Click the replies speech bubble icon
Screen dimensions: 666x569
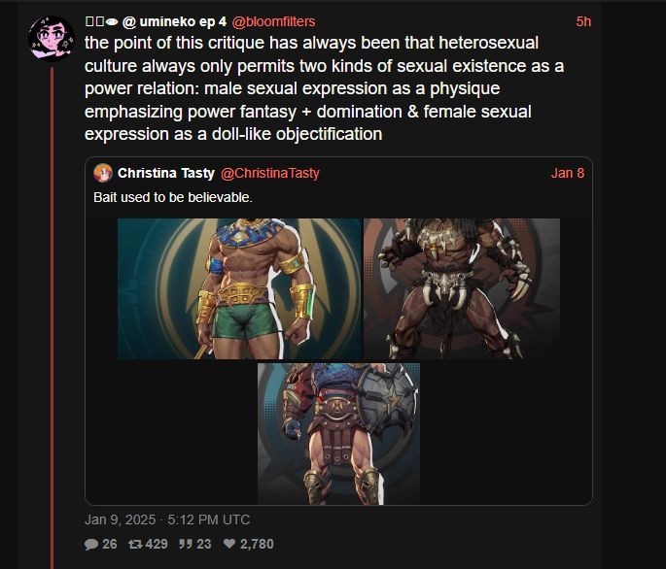coord(91,544)
